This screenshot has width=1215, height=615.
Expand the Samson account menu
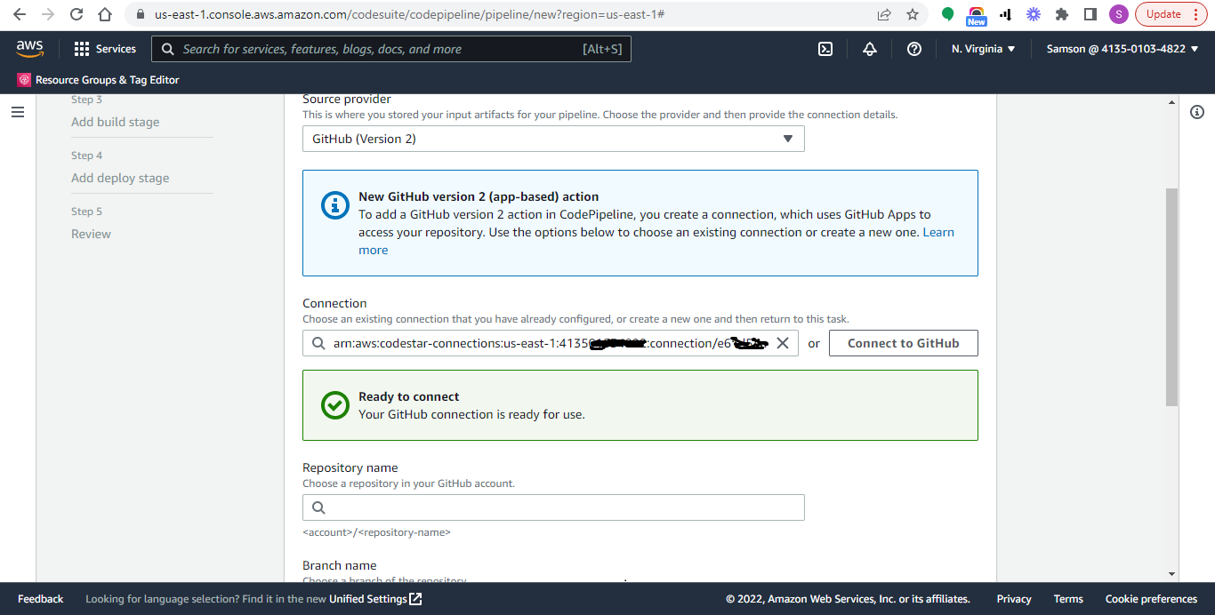(x=1122, y=49)
